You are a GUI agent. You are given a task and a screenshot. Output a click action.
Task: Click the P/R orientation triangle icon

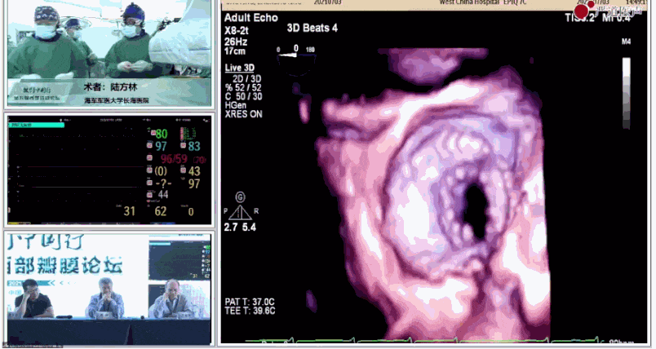point(240,212)
